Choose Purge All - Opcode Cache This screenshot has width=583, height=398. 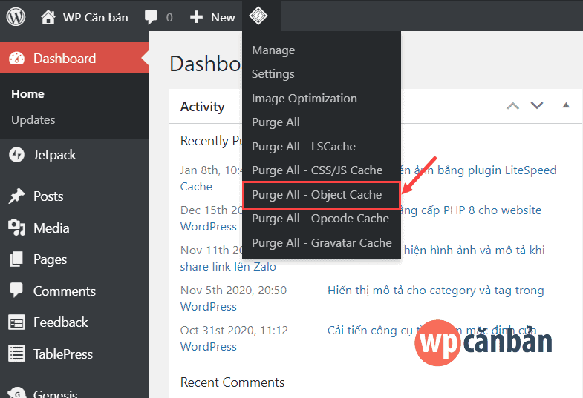[x=320, y=219]
